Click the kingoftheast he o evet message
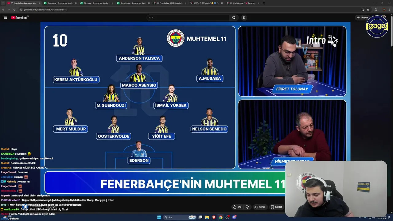 (15, 172)
